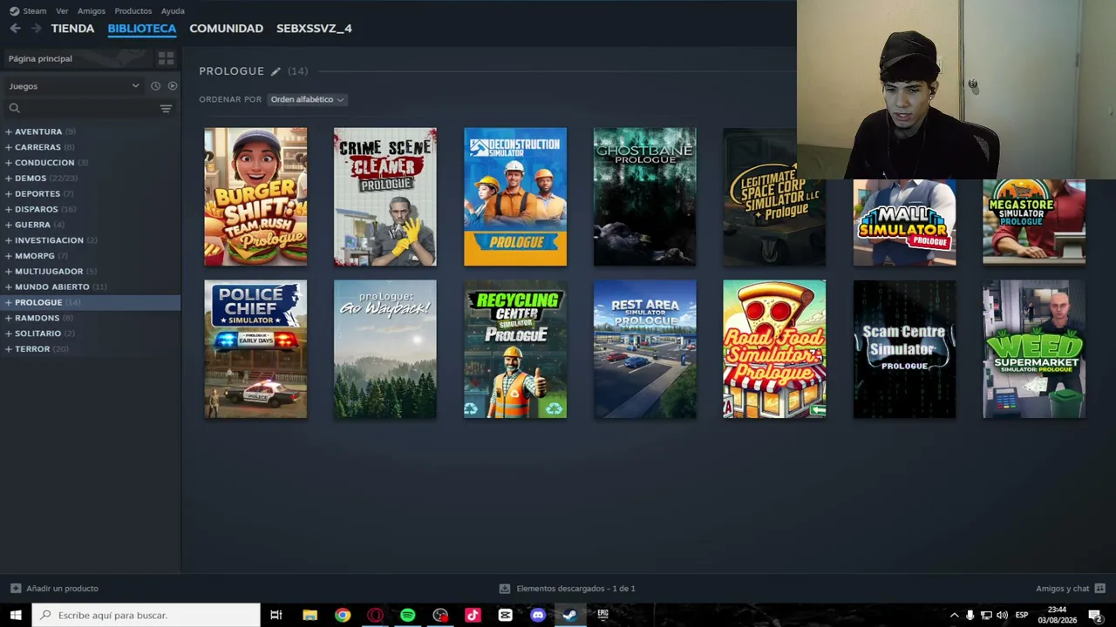Click the library search field
1116x627 pixels.
(90, 108)
